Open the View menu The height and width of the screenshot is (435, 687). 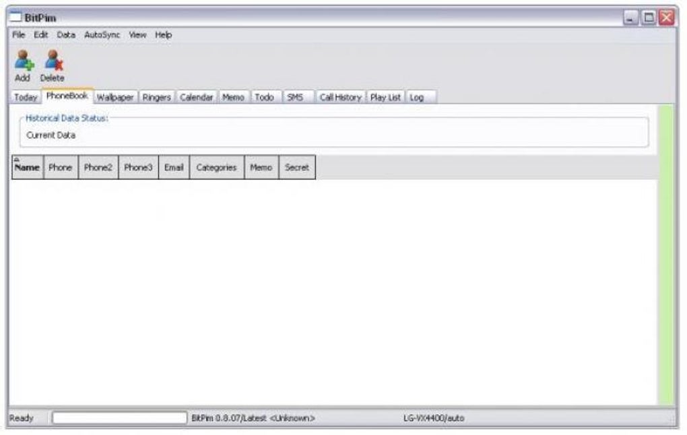(x=137, y=34)
